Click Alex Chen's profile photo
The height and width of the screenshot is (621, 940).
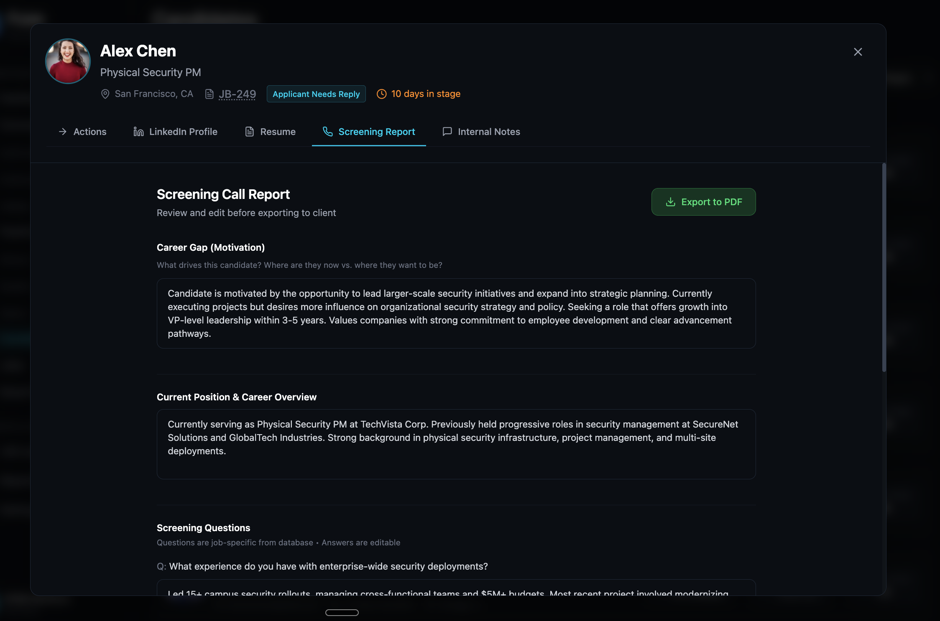coord(68,61)
